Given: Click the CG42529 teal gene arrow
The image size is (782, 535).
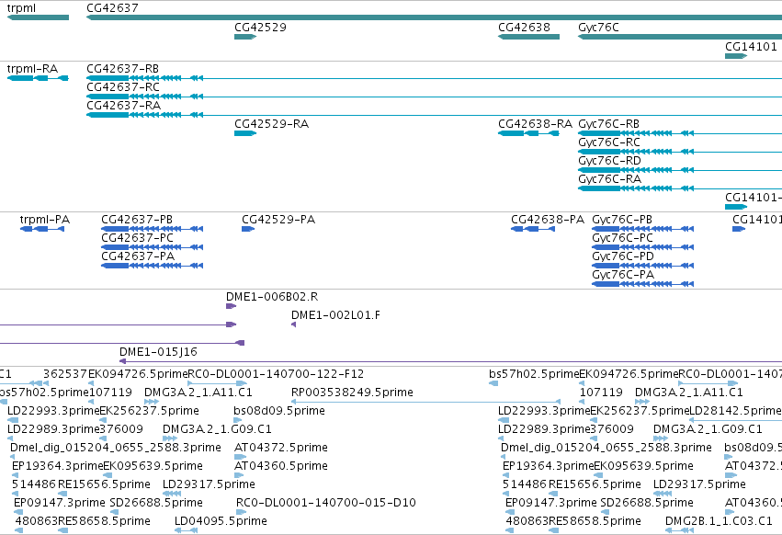Looking at the screenshot, I should (245, 37).
